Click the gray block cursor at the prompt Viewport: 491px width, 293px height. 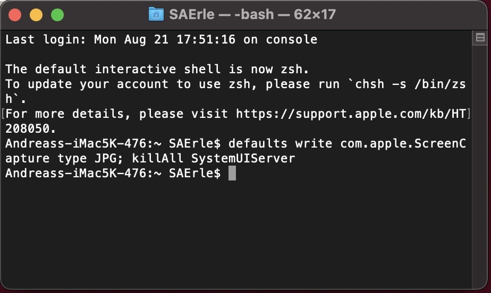point(232,173)
